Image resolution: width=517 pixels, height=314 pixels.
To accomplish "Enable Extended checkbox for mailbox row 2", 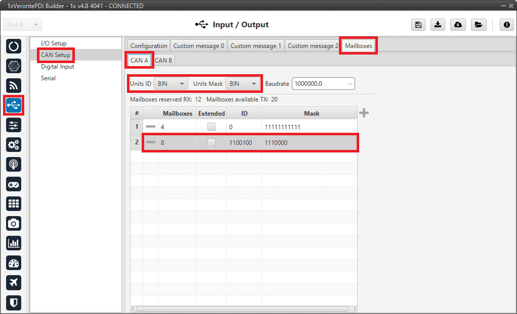I will pyautogui.click(x=211, y=143).
